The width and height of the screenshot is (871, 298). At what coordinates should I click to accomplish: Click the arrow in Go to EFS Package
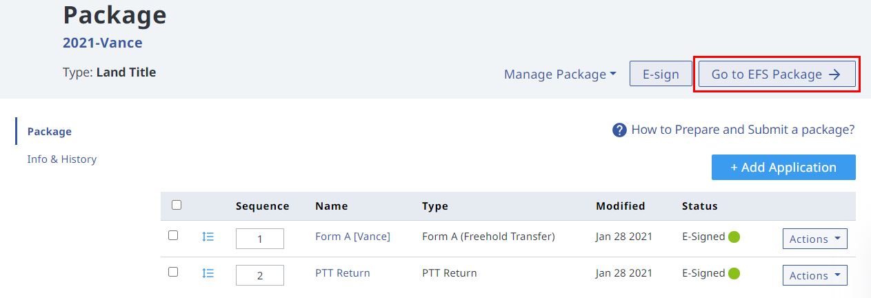[x=834, y=74]
